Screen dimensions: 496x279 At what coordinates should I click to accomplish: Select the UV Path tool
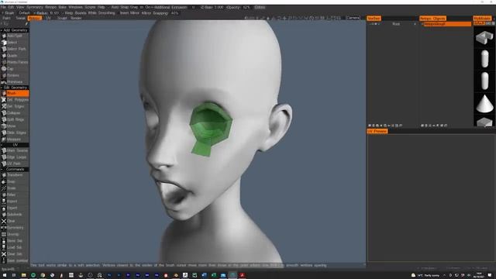(15, 164)
